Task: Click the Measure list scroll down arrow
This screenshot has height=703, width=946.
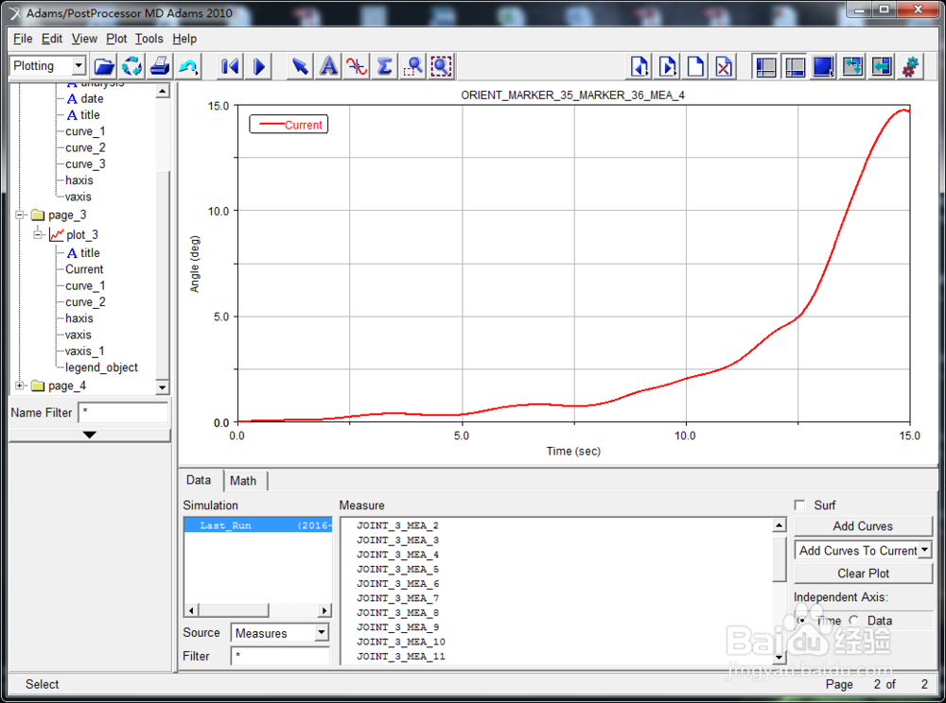Action: point(779,657)
